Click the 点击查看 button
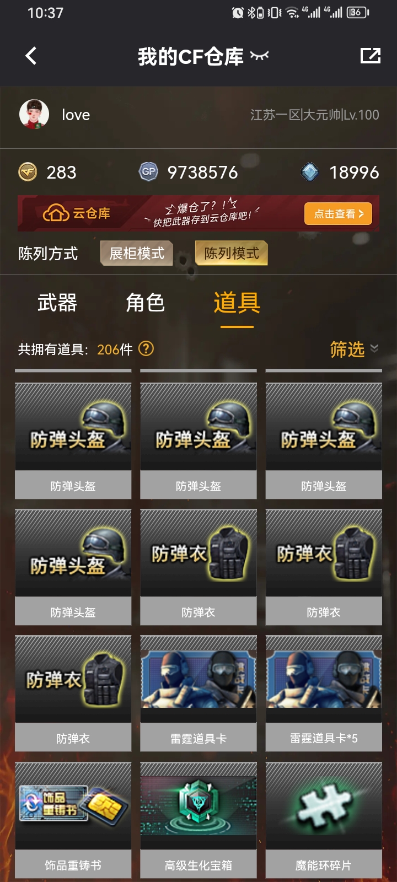The width and height of the screenshot is (397, 882). (339, 214)
